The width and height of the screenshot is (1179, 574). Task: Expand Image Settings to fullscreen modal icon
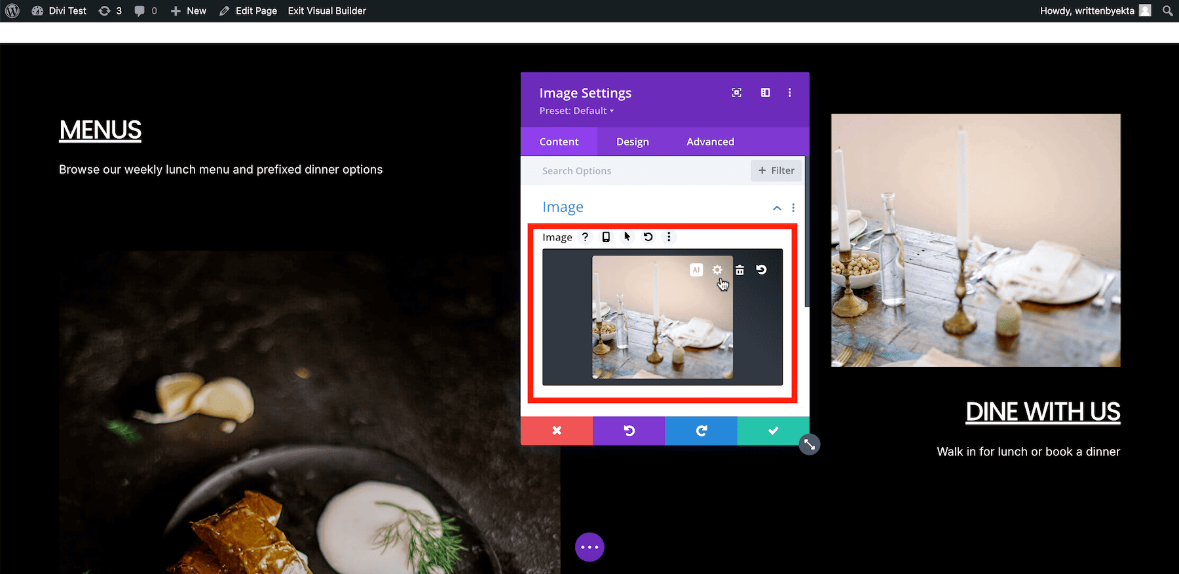point(737,92)
